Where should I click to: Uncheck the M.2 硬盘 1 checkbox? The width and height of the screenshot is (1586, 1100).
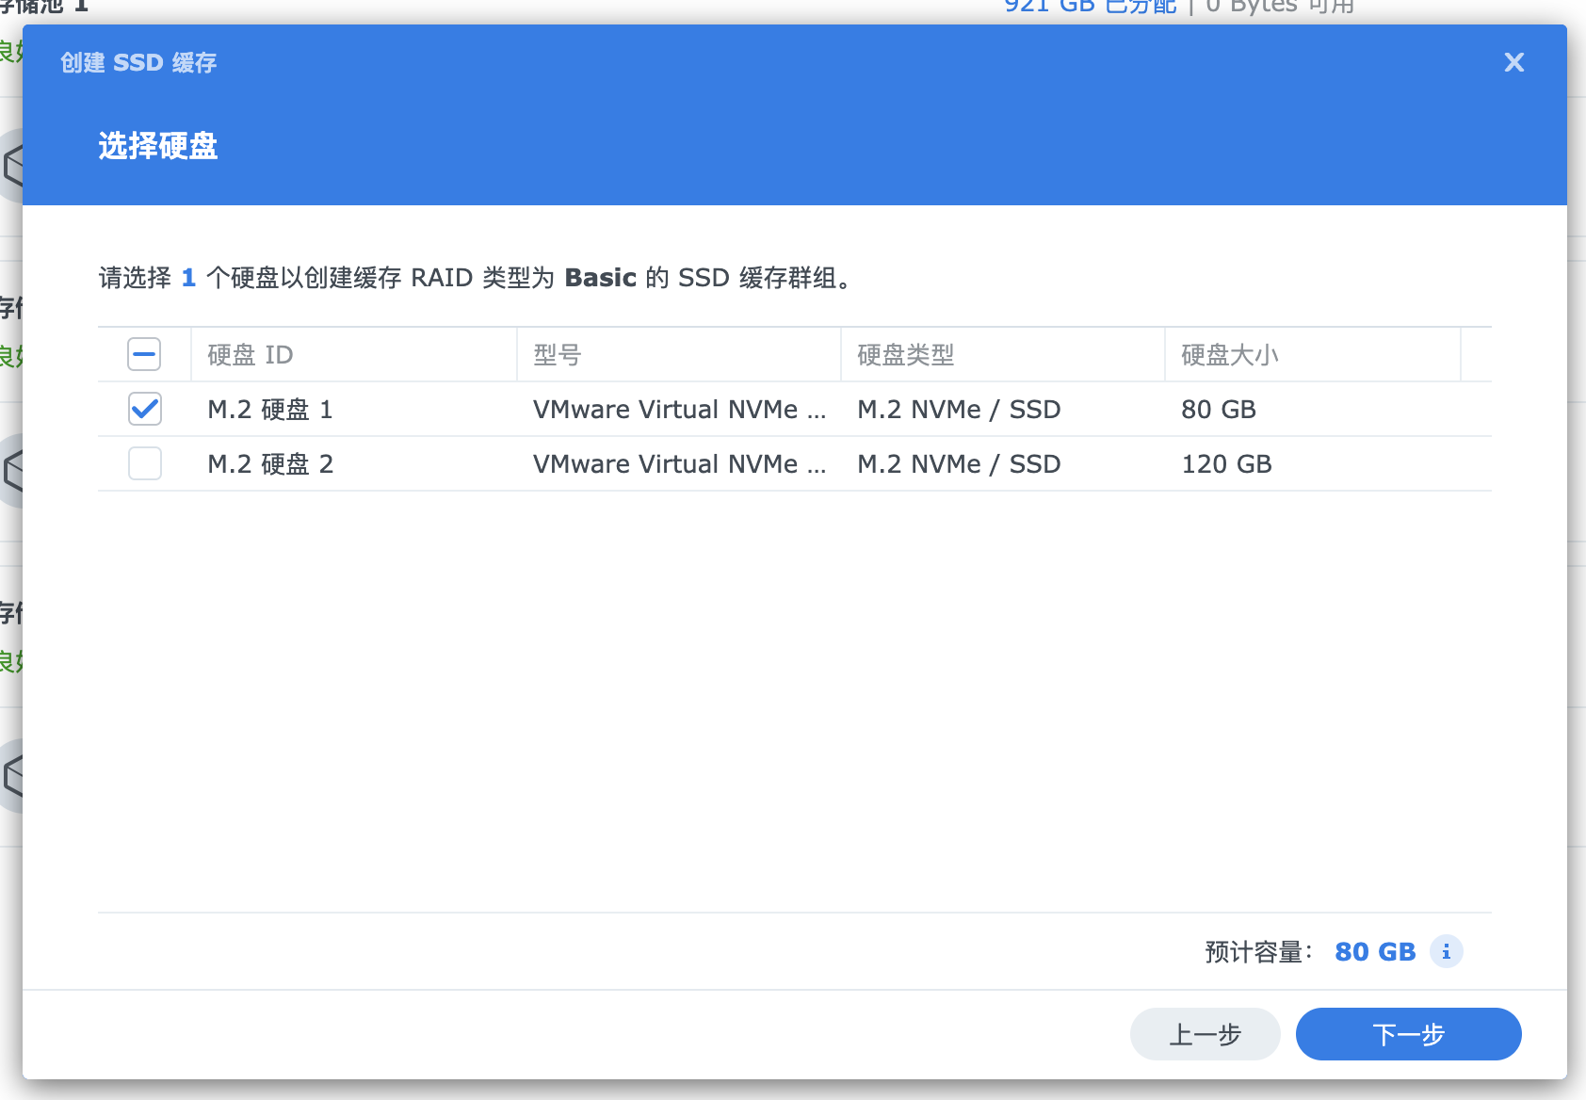(144, 409)
